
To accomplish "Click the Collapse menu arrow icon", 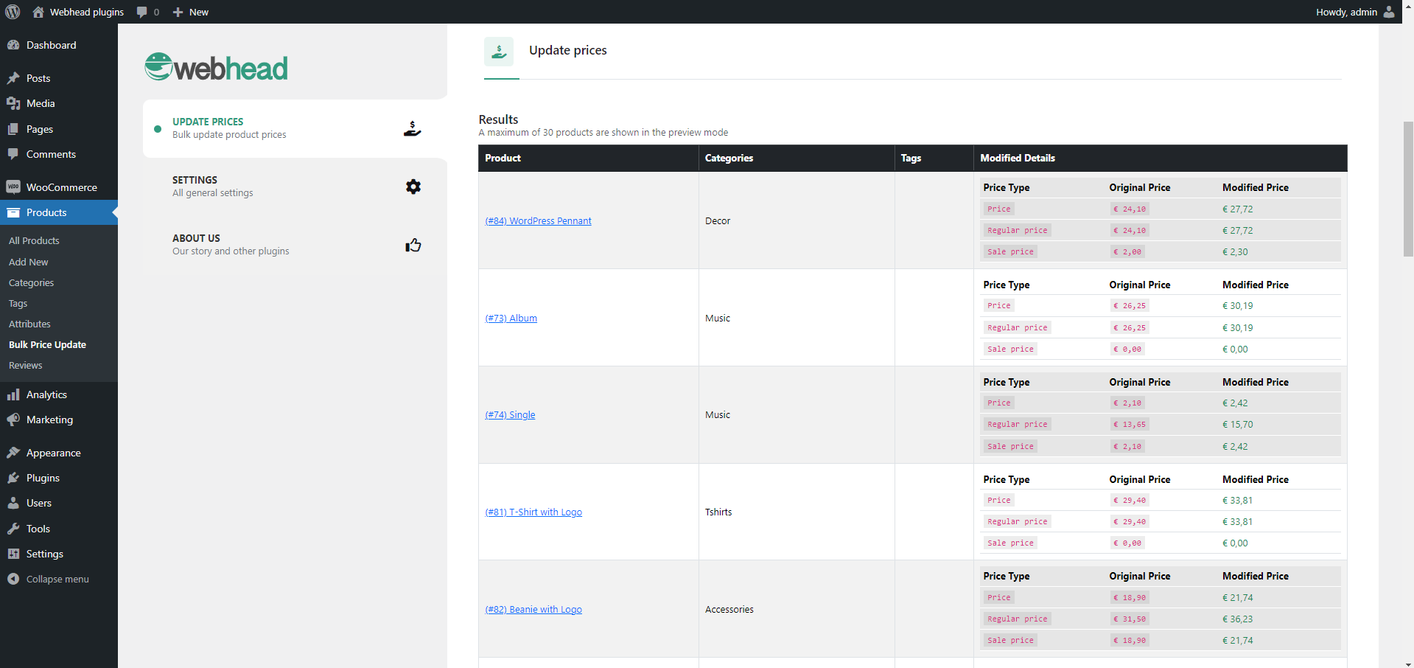I will coord(13,579).
